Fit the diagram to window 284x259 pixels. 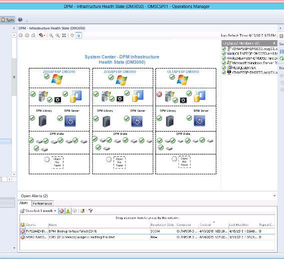point(64,36)
